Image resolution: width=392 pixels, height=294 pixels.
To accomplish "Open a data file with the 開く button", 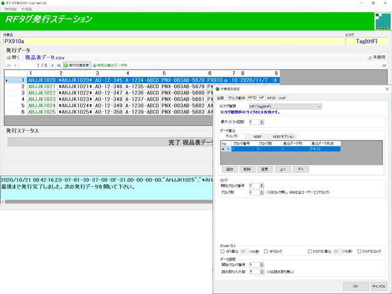I will coord(13,58).
